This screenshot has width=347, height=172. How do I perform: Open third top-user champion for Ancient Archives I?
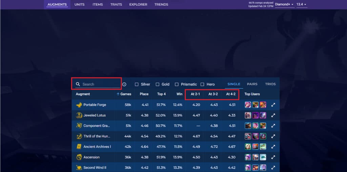pos(263,147)
